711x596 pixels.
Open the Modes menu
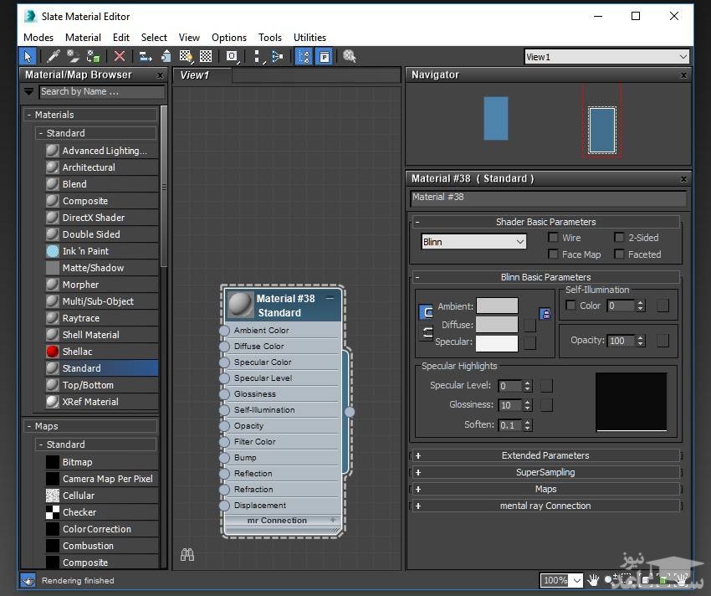[38, 38]
